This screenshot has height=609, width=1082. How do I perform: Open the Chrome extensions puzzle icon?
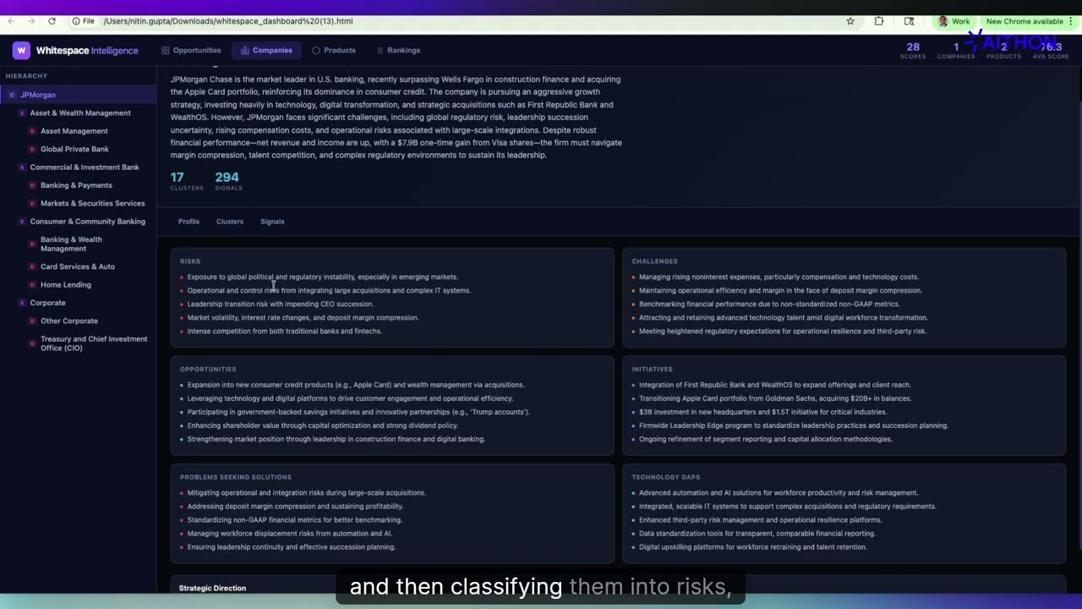click(879, 21)
